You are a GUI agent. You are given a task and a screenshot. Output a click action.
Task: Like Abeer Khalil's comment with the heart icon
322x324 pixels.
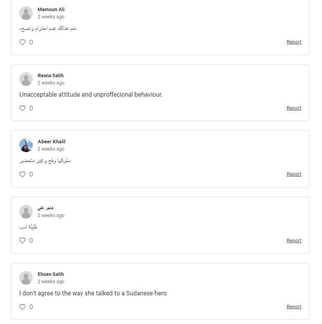[x=22, y=174]
